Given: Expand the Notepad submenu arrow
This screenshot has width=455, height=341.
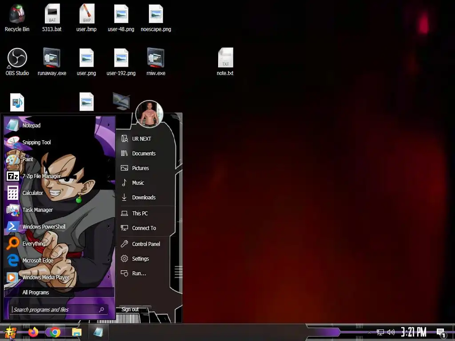Looking at the screenshot, I should pyautogui.click(x=108, y=125).
